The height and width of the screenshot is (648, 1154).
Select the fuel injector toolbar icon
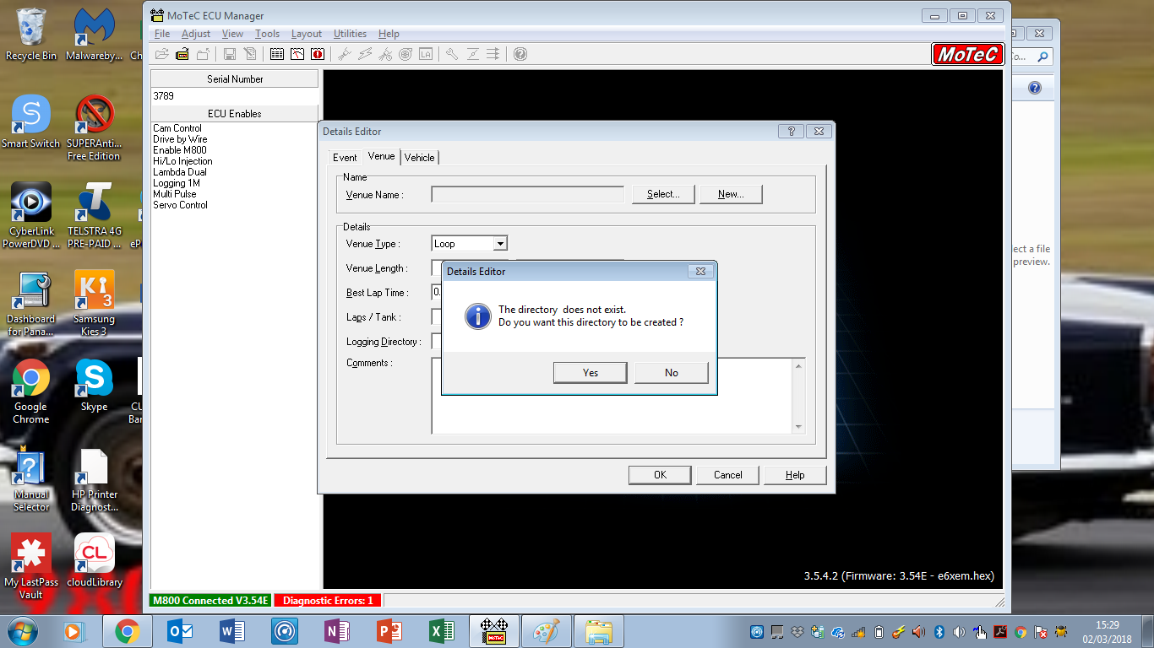(x=345, y=54)
